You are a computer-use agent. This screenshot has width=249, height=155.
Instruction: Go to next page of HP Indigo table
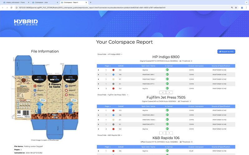[169, 92]
